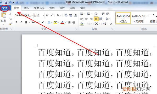The image size is (157, 94).
Task: Click the Clear Formatting icon
Action: click(x=66, y=15)
